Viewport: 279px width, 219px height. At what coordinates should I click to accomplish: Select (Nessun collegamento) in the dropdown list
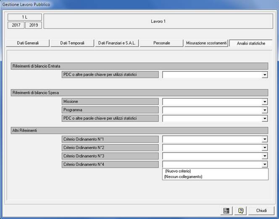coord(184,177)
